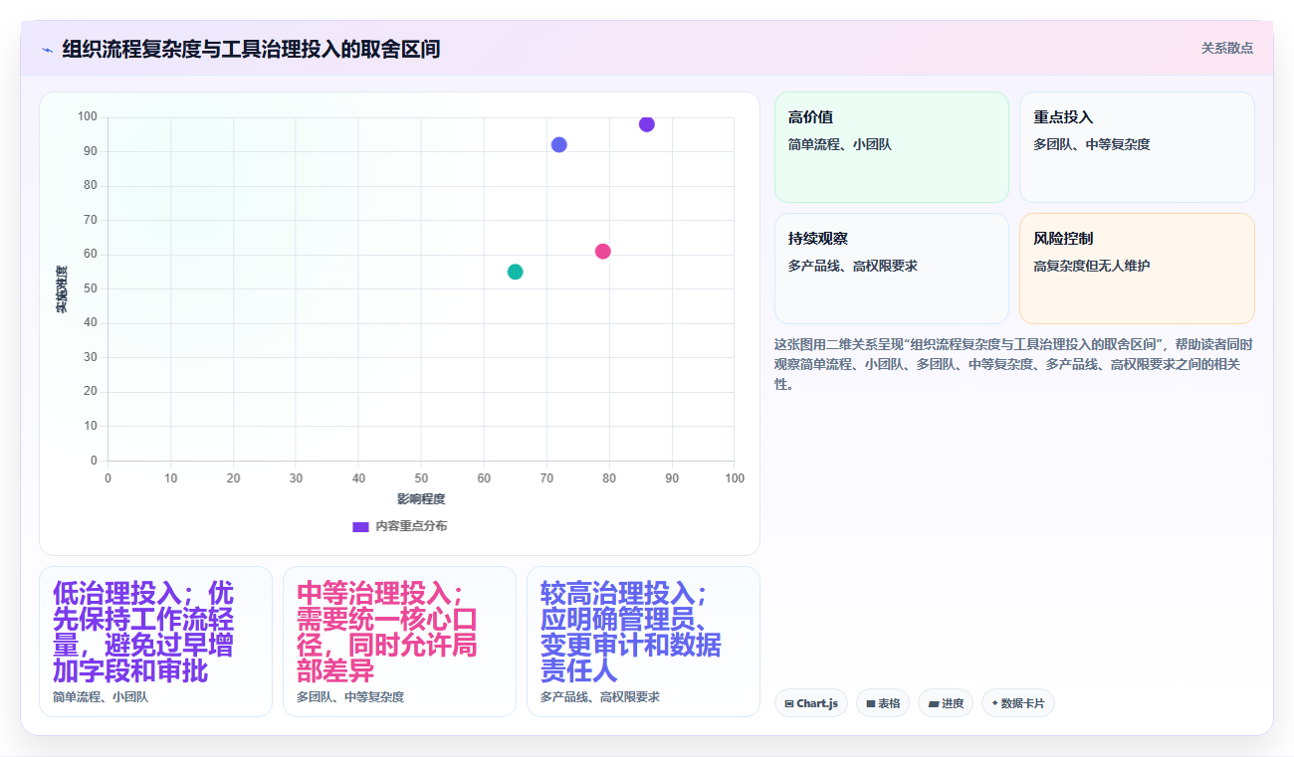Click the 数据卡片 tag
This screenshot has width=1294, height=757.
tap(1018, 703)
